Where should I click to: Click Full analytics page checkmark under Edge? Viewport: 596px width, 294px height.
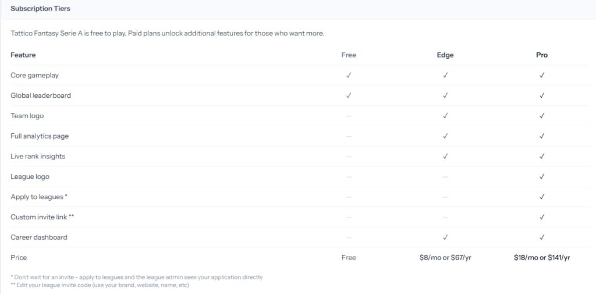(445, 136)
